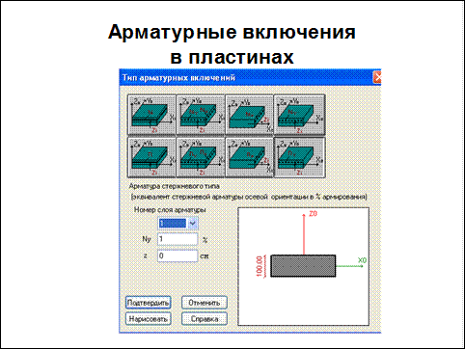
Task: Click the z coordinate input field
Action: pyautogui.click(x=178, y=255)
